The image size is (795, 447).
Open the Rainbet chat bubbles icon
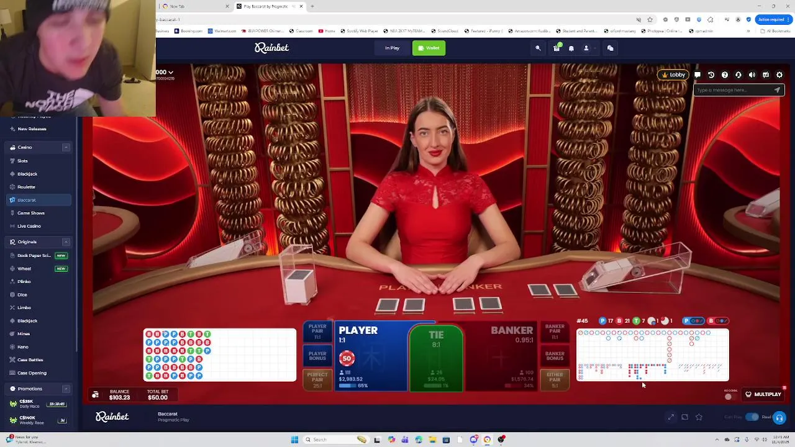(610, 48)
